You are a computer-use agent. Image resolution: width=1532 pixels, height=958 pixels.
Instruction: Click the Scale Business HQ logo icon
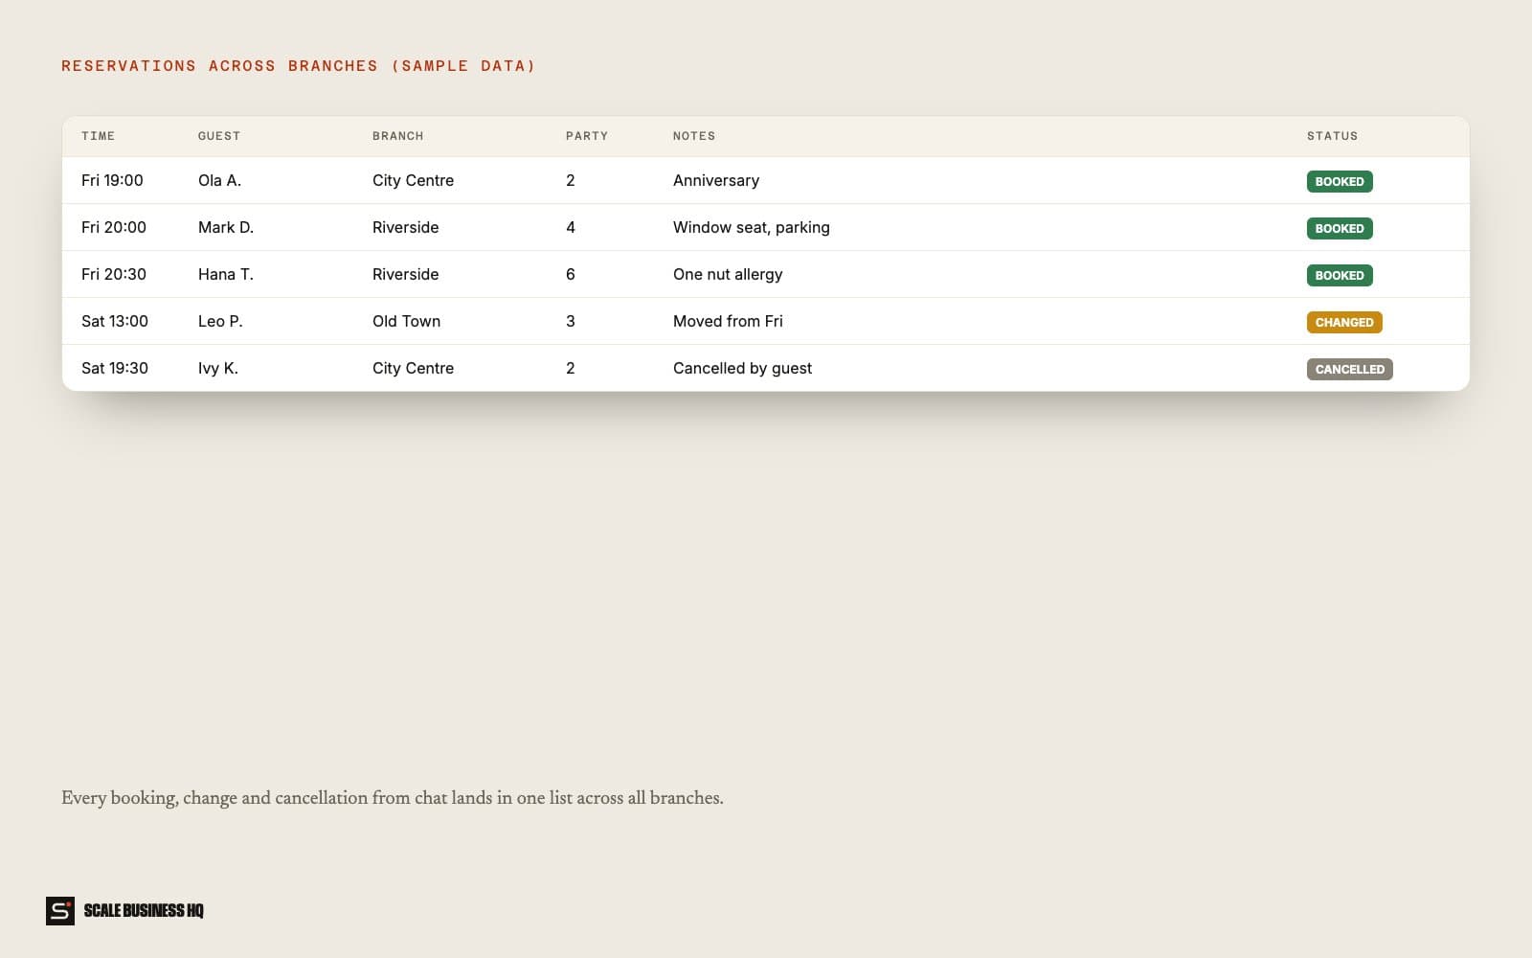[60, 911]
